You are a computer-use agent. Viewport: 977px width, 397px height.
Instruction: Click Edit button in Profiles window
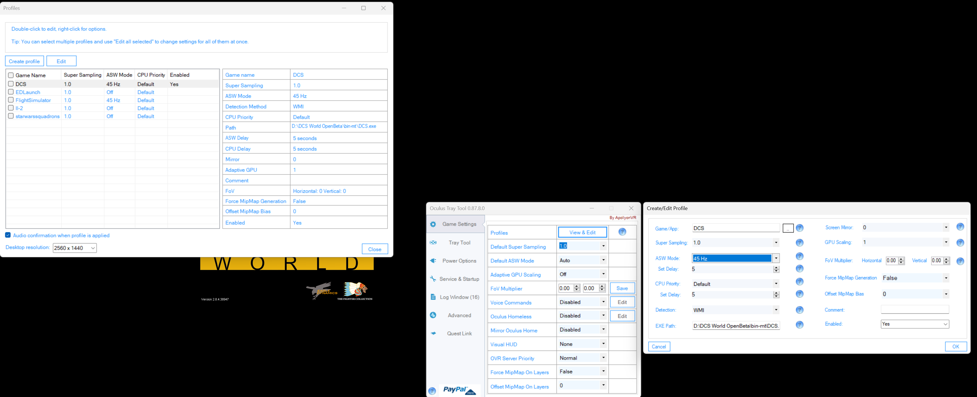(x=61, y=61)
